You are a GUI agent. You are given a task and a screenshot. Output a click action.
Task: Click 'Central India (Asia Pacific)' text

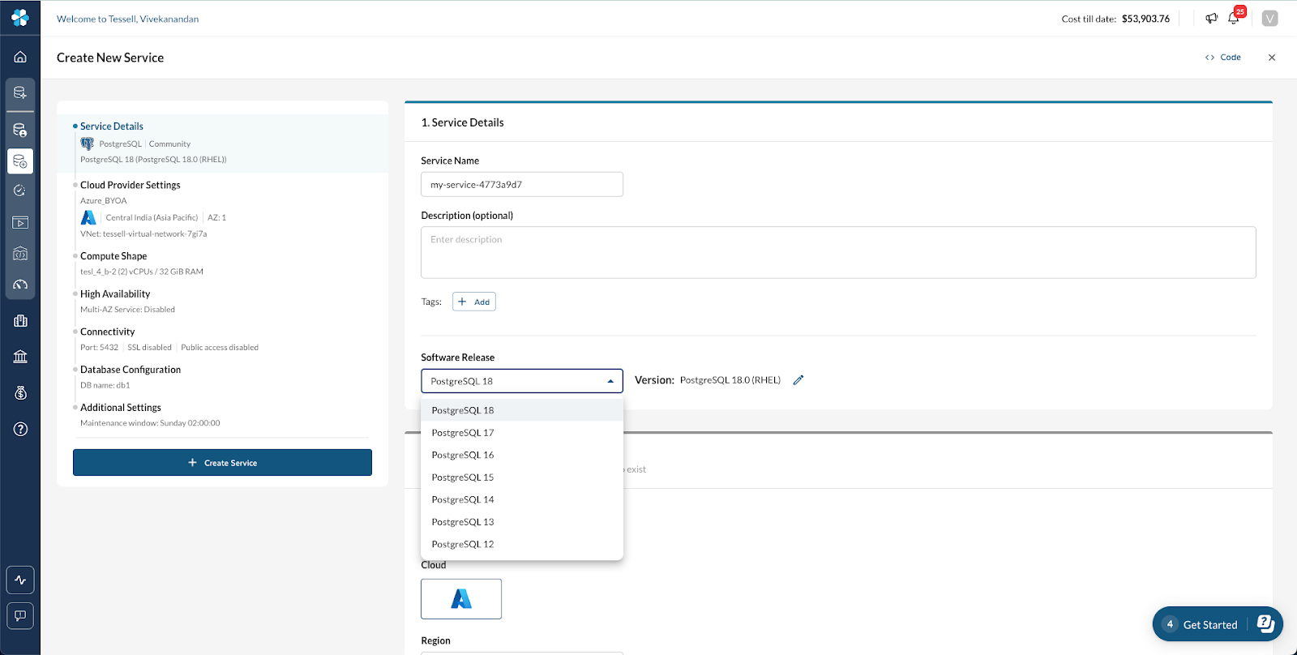(x=152, y=217)
